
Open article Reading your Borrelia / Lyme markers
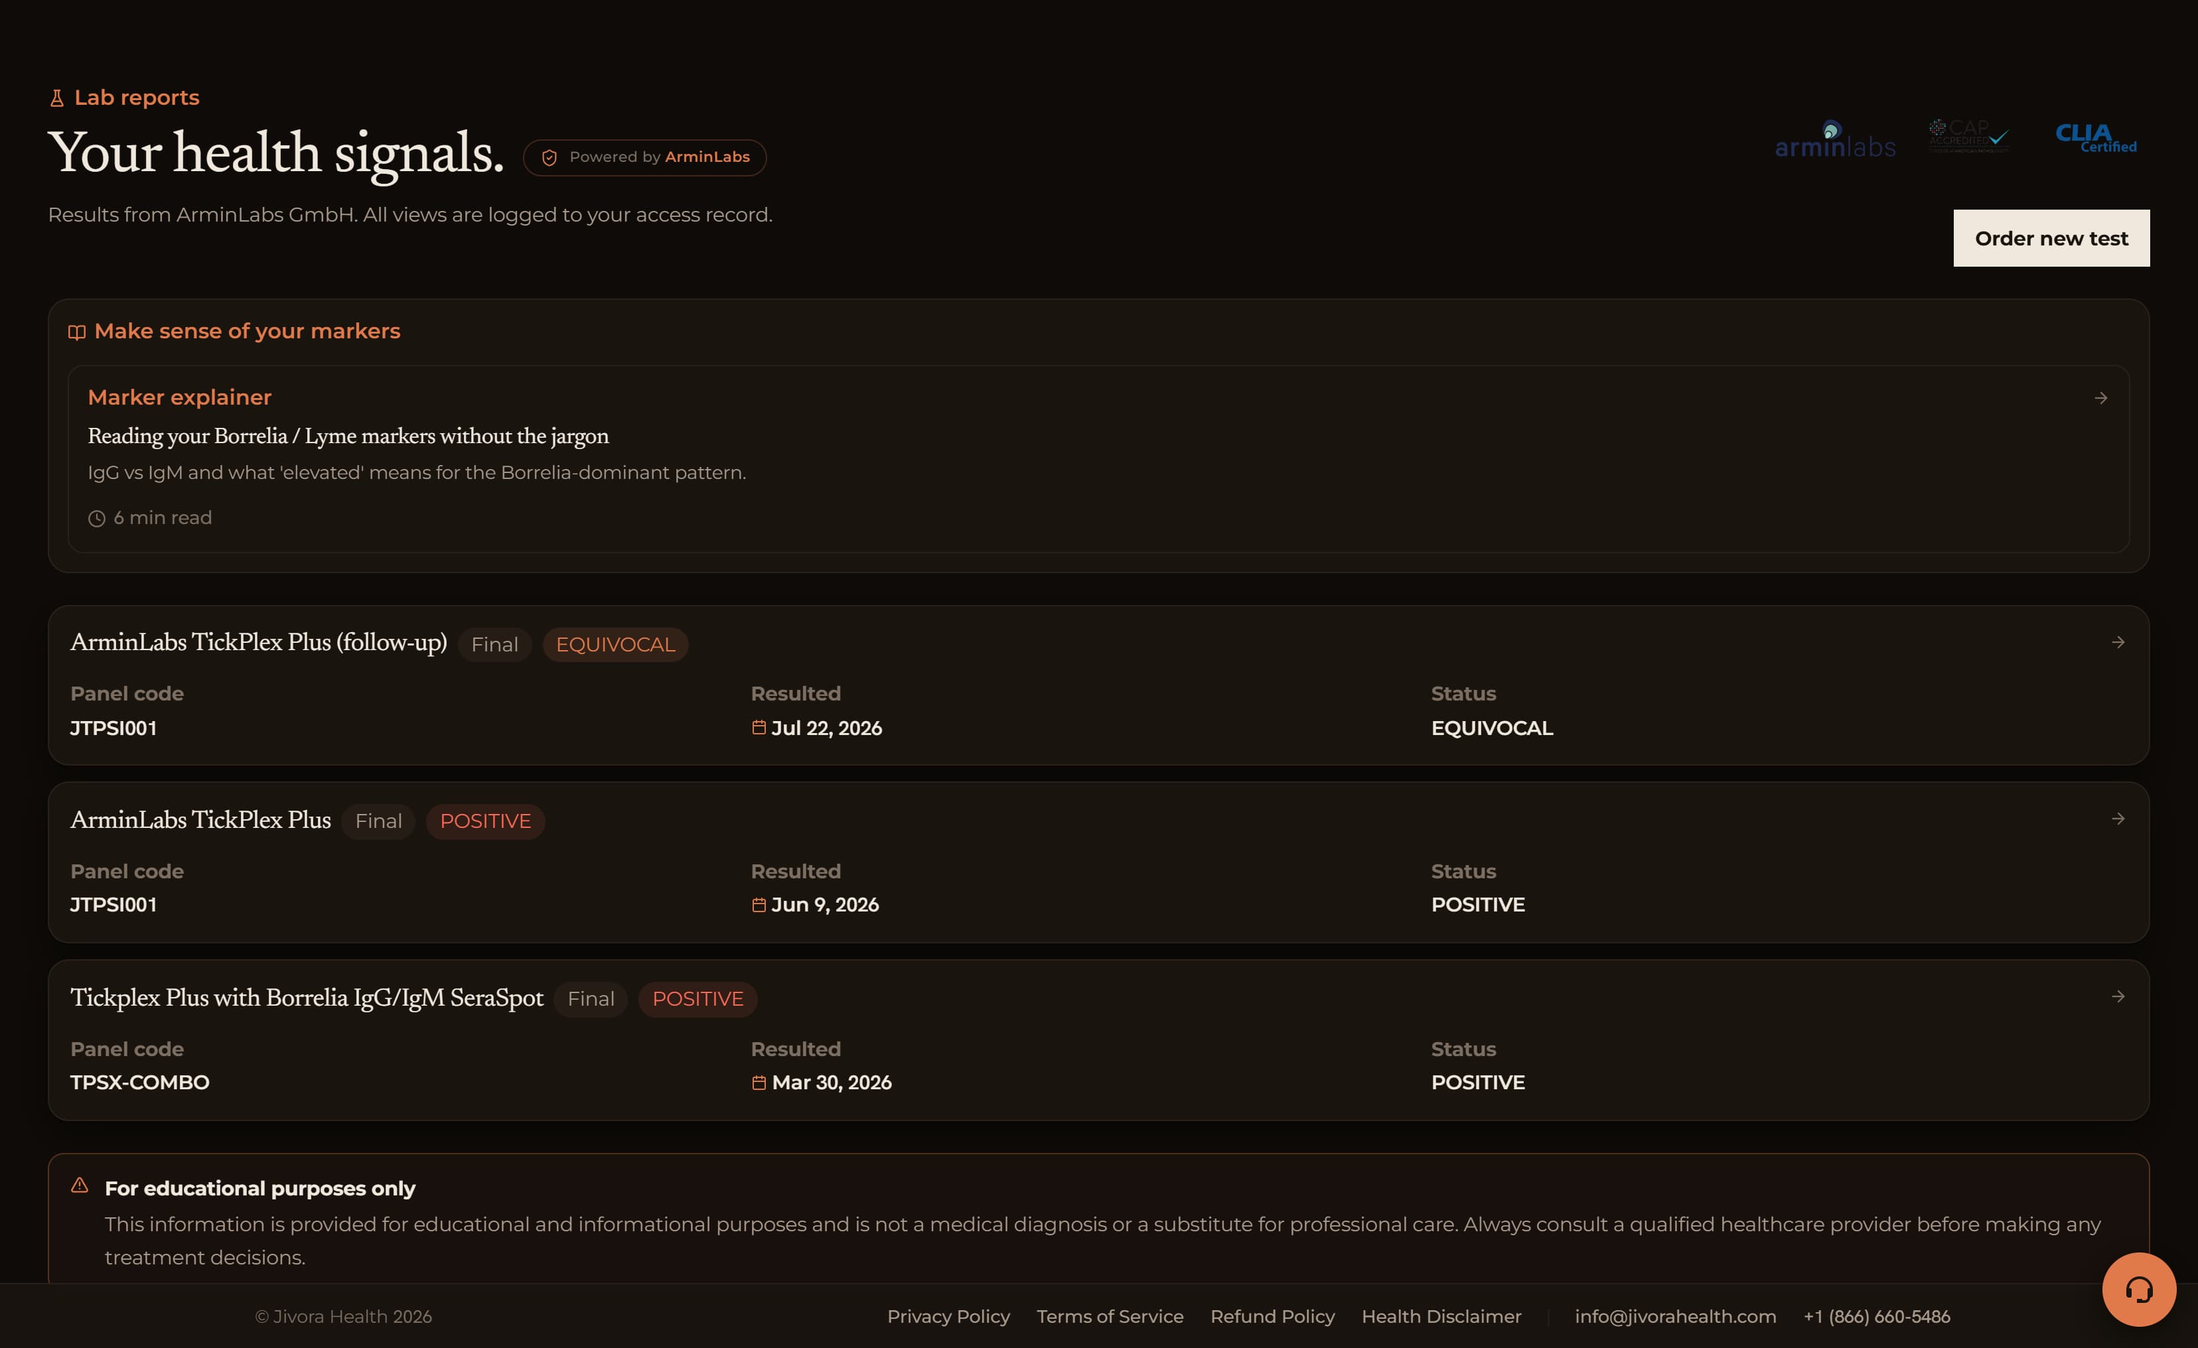click(348, 436)
